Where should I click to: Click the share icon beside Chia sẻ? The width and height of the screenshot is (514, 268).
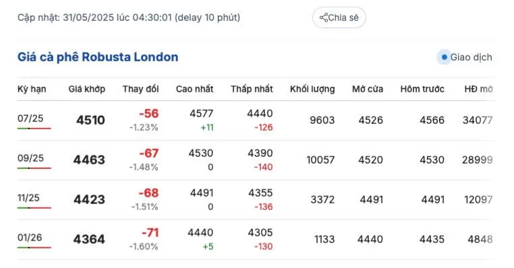(x=324, y=18)
